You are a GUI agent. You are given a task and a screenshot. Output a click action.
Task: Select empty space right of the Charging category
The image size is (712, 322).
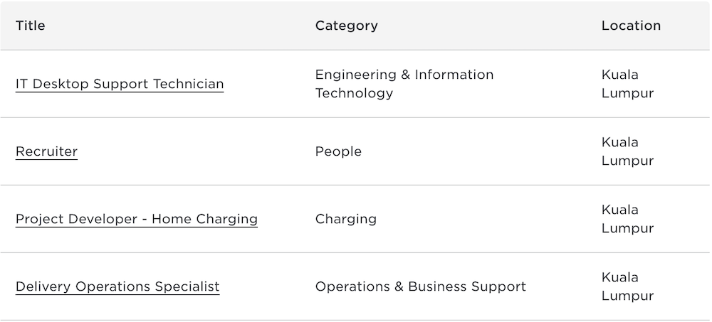[x=484, y=219]
